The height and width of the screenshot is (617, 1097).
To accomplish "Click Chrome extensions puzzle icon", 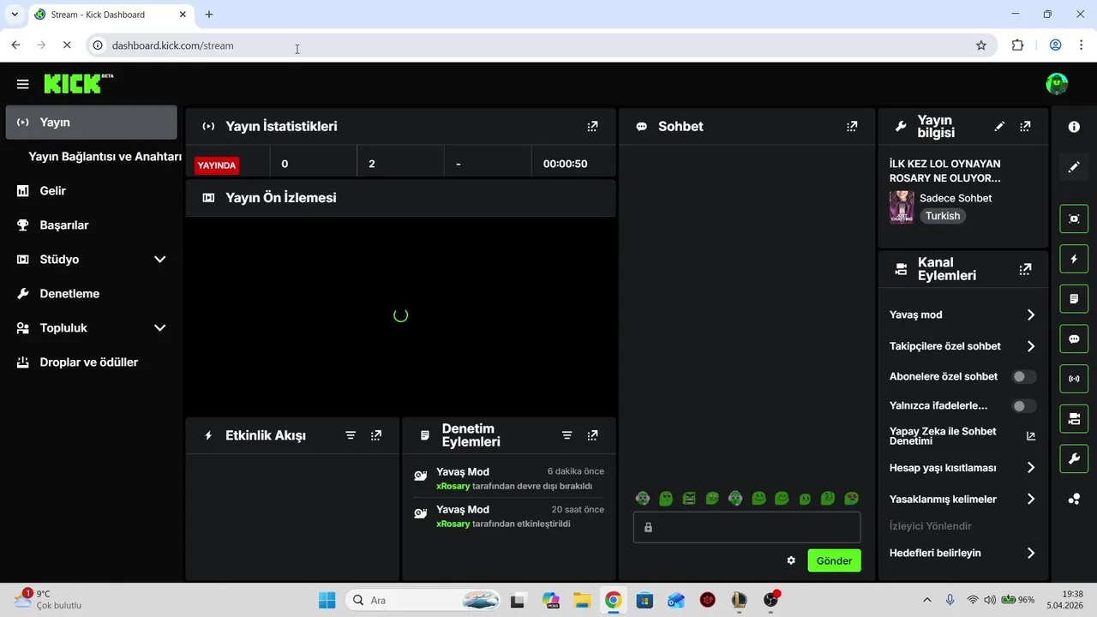I will tap(1017, 45).
